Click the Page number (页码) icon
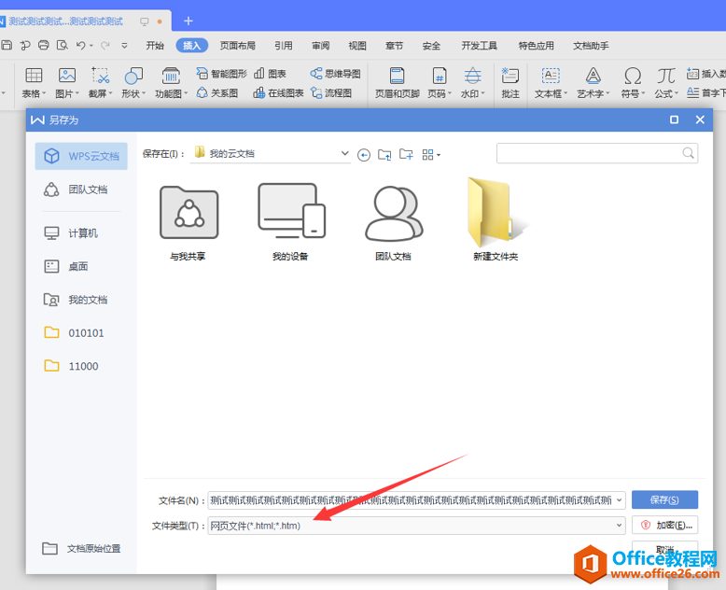726x590 pixels. tap(439, 82)
